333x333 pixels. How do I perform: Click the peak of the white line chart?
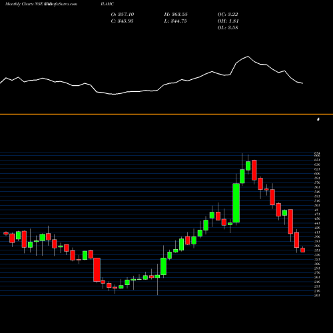pyautogui.click(x=248, y=57)
